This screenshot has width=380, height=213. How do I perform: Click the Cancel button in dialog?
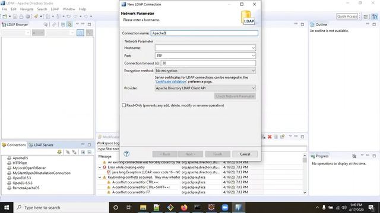[245, 154]
